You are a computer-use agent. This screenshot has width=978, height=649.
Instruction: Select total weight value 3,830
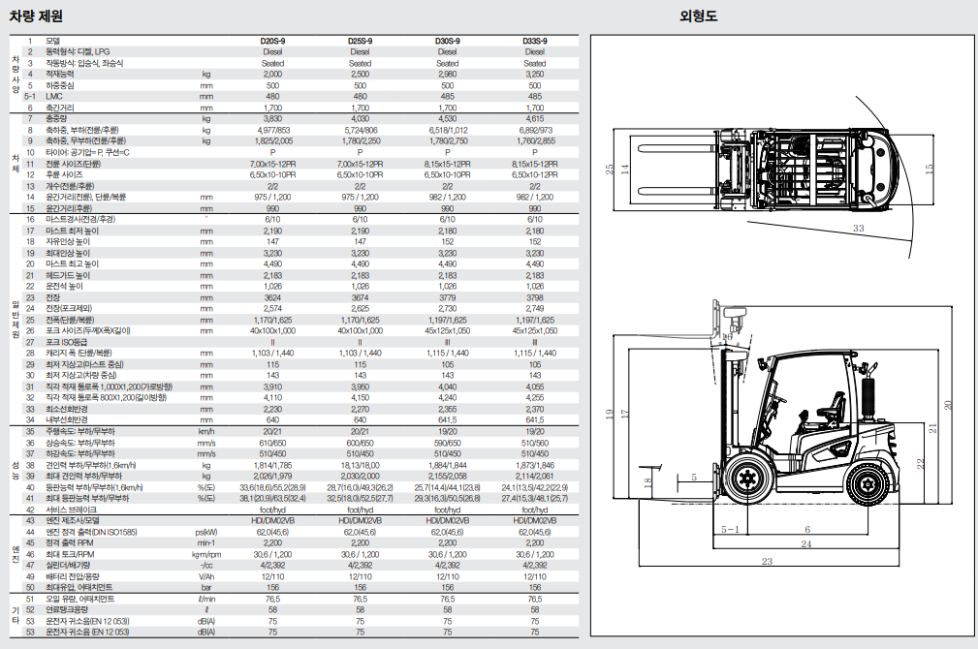(x=272, y=118)
